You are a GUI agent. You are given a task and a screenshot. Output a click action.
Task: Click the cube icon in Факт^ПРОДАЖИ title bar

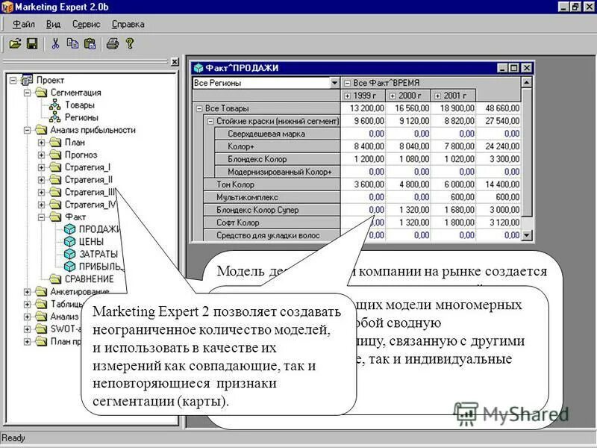[x=199, y=68]
